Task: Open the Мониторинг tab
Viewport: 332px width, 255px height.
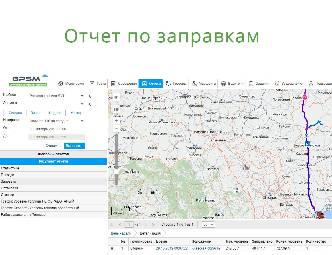Action: pos(72,84)
